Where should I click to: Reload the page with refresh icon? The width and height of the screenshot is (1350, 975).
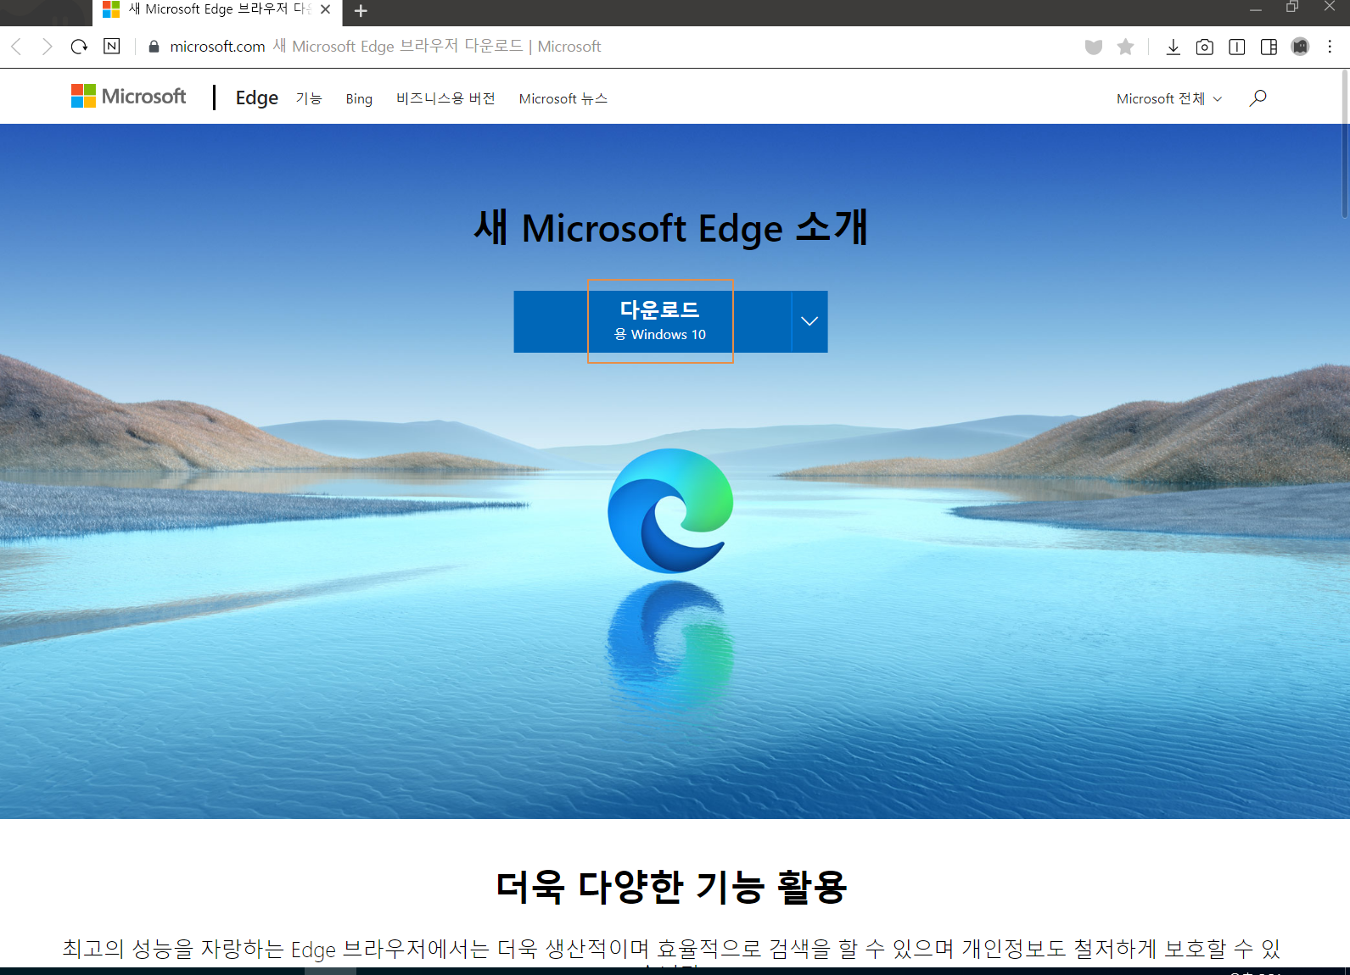79,47
